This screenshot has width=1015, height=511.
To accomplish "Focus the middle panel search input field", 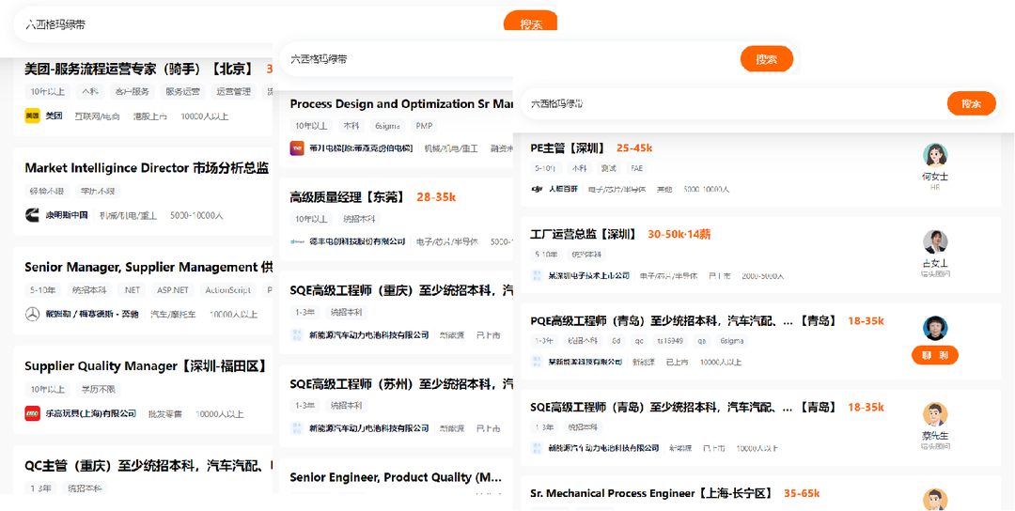I will click(x=510, y=59).
